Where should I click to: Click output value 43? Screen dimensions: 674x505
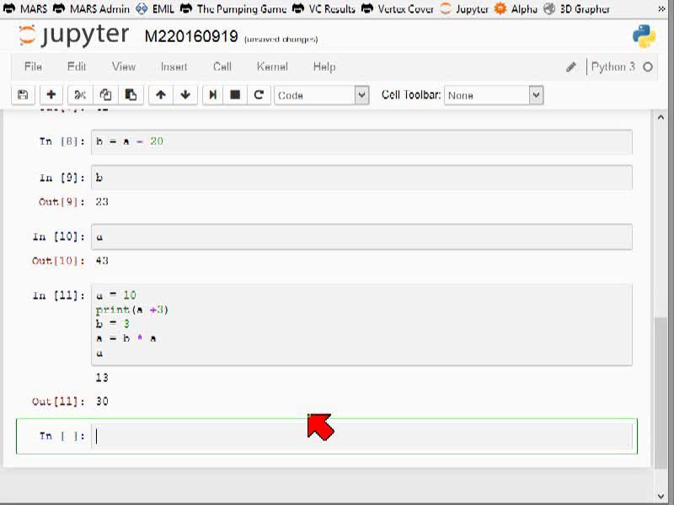point(102,261)
